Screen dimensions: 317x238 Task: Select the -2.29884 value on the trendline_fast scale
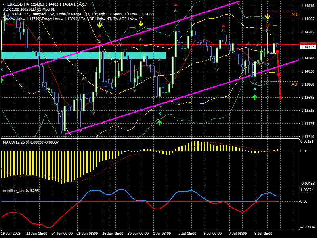[307, 227]
